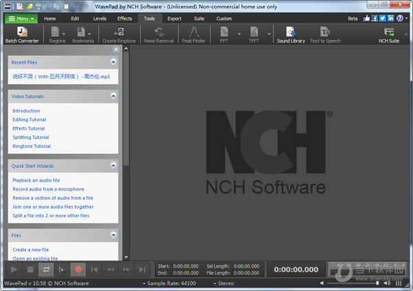The width and height of the screenshot is (413, 291).
Task: Open the Ringtone Tutorial link
Action: 31,147
